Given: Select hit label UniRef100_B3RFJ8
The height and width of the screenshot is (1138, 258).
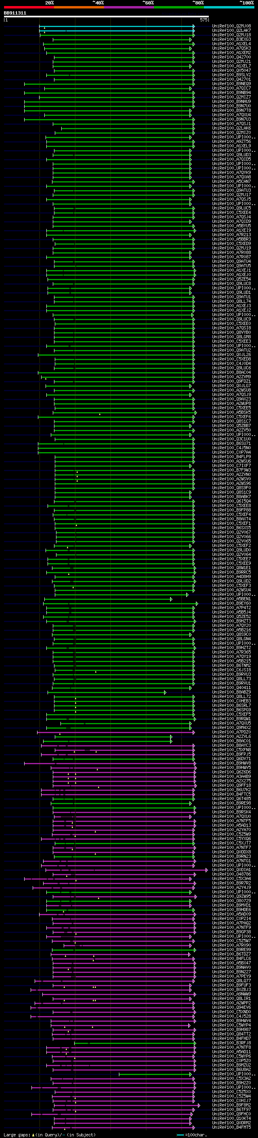Looking at the screenshot, I should click(x=231, y=1043).
